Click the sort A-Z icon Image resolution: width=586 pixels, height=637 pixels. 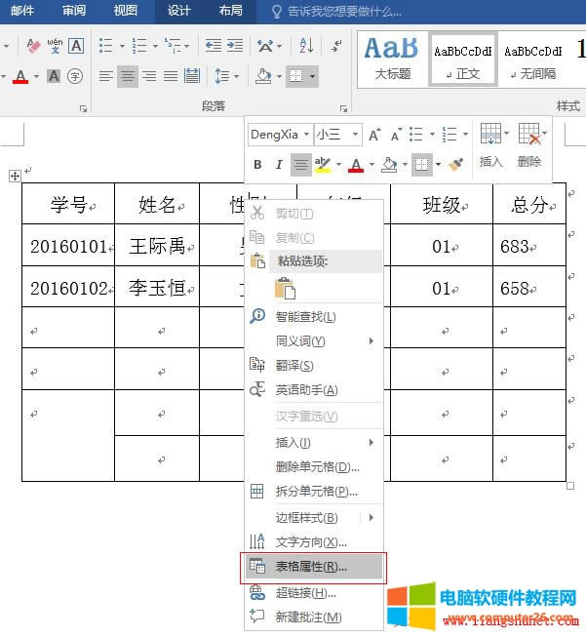306,46
